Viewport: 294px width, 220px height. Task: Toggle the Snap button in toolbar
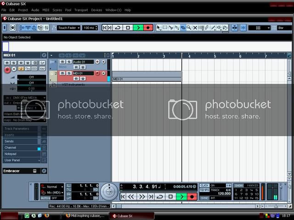[243, 28]
